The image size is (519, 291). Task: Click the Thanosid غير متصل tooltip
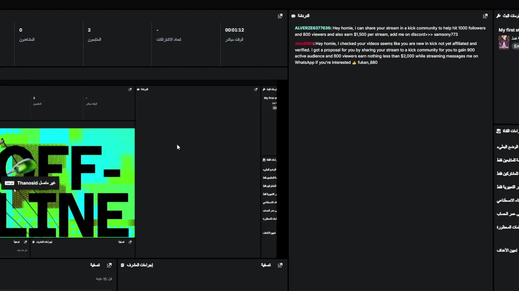click(x=30, y=183)
